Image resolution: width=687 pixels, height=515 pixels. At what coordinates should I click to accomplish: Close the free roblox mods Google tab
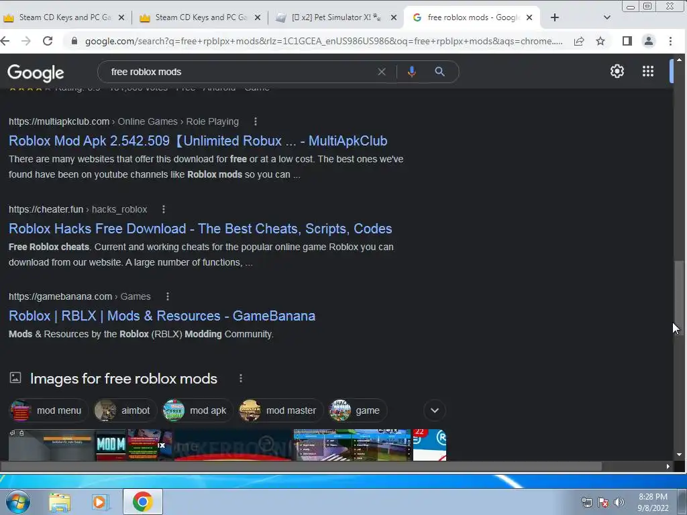(529, 17)
